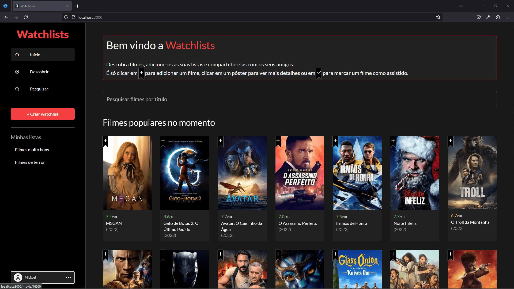Open the three-dot user options menu

[x=69, y=277]
